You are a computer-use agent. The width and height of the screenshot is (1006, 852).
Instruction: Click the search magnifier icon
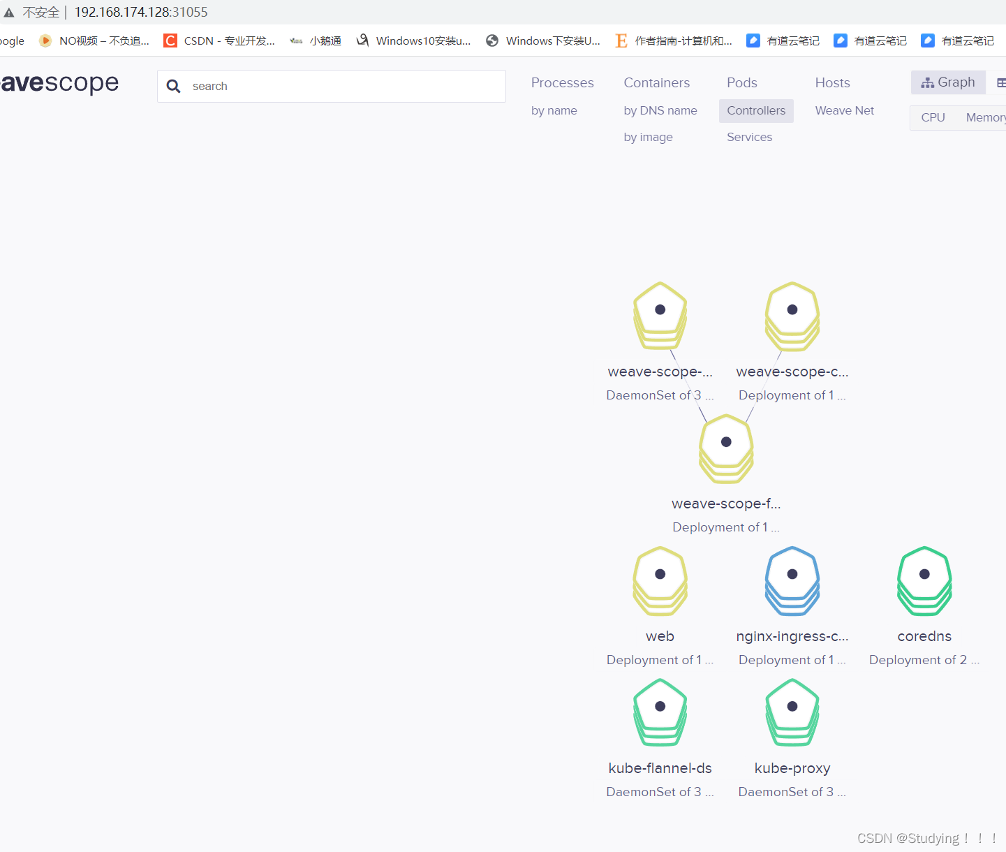(x=174, y=87)
